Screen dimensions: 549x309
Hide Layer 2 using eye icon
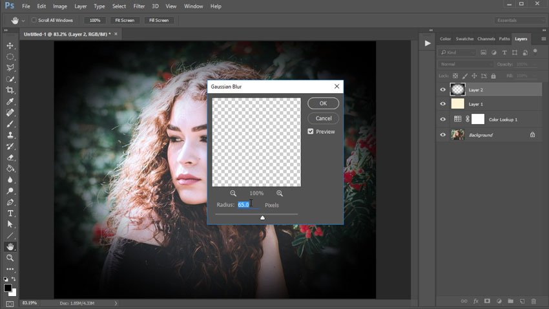point(442,90)
